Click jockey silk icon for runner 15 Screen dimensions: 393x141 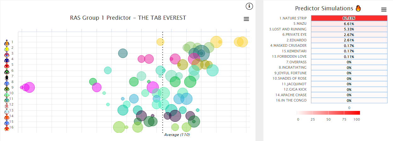tap(7, 122)
